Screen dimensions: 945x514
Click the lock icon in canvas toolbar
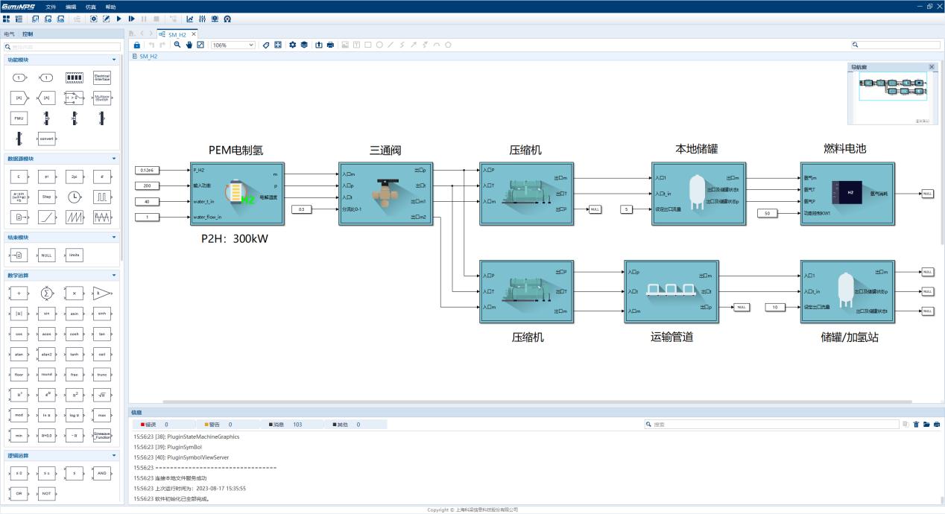137,45
